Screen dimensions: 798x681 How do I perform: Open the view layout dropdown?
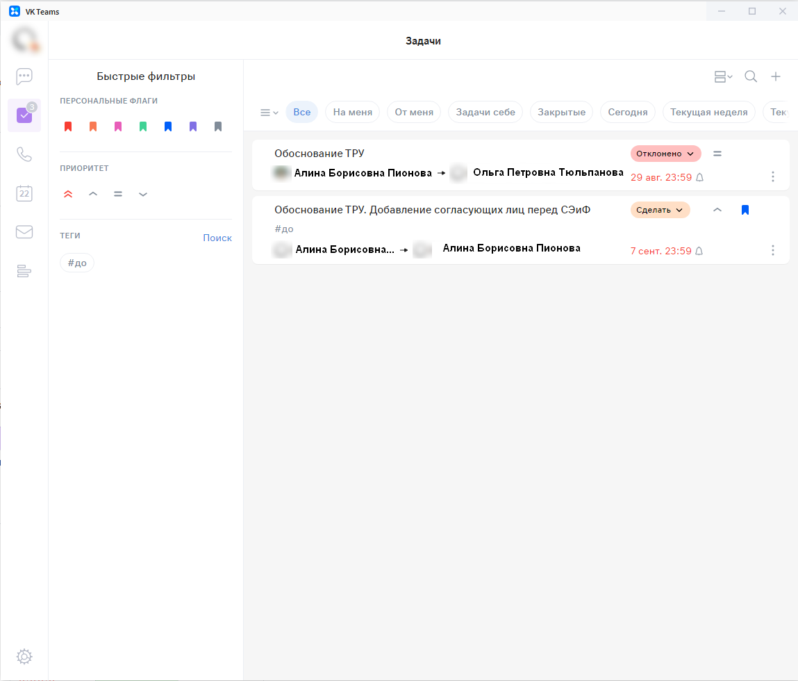pyautogui.click(x=723, y=76)
